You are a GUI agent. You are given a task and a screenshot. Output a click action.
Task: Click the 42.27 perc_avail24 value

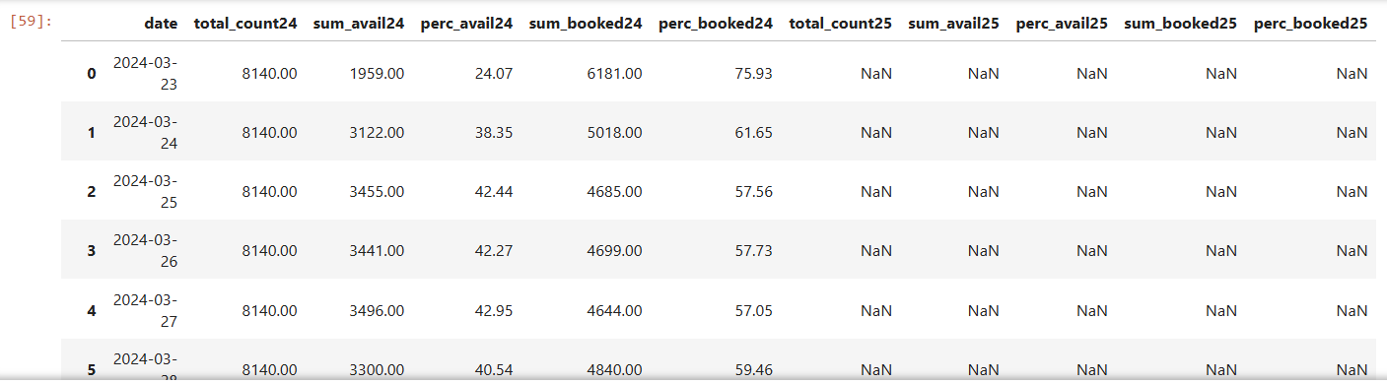492,251
